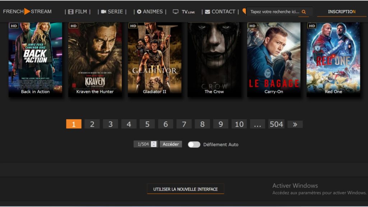Click the play icon beside ANIMES
This screenshot has height=207, width=368.
pyautogui.click(x=139, y=12)
